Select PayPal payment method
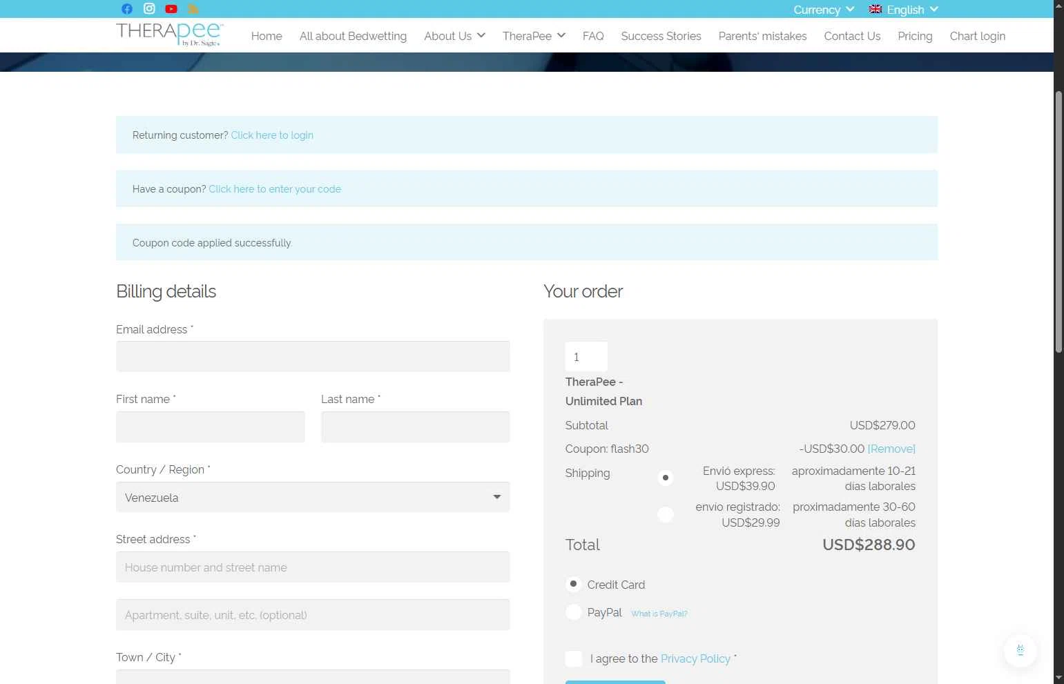 tap(574, 612)
